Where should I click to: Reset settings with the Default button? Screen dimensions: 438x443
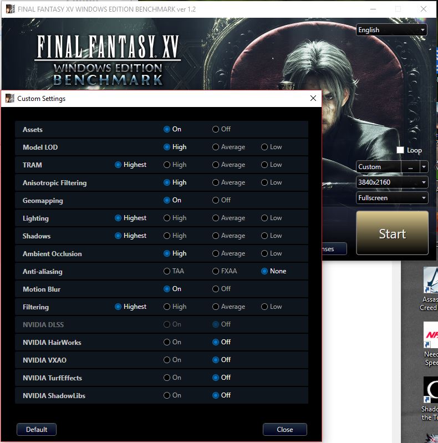(x=37, y=430)
